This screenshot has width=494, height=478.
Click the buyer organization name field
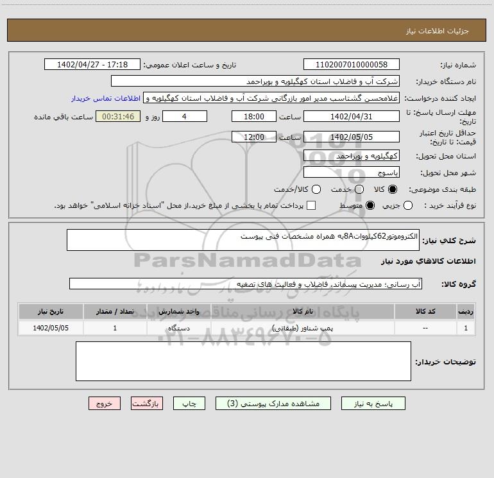(x=255, y=81)
